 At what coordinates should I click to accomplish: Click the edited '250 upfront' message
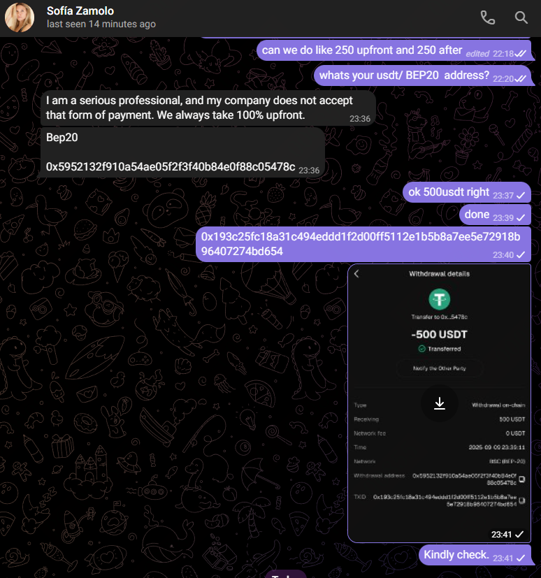[x=394, y=50]
